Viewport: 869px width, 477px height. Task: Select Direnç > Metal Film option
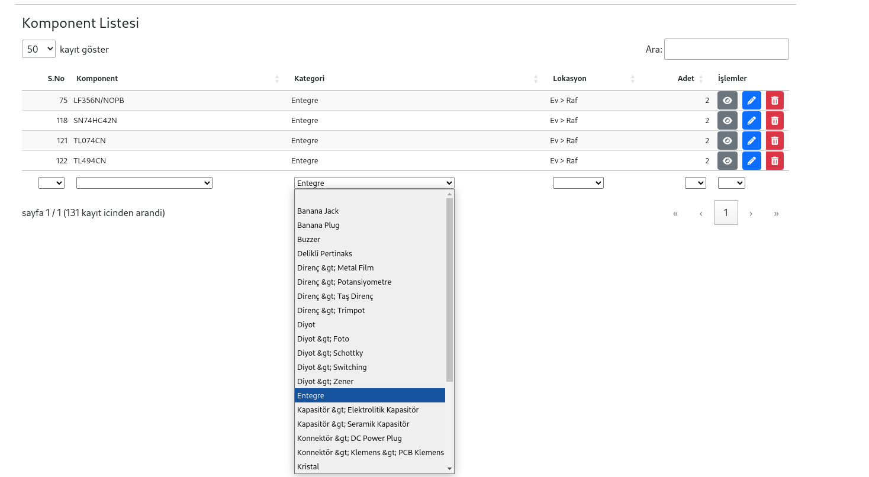pos(370,268)
